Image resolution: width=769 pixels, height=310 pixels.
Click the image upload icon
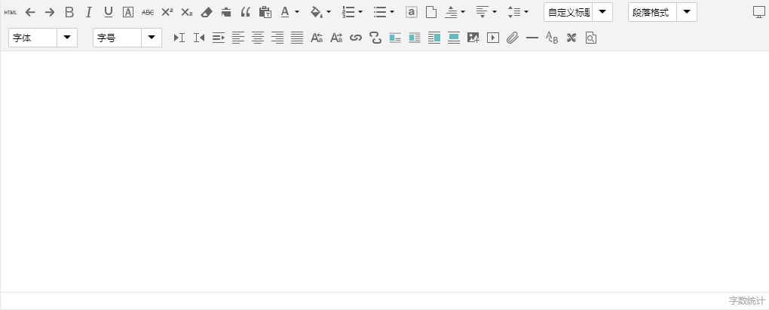point(473,38)
